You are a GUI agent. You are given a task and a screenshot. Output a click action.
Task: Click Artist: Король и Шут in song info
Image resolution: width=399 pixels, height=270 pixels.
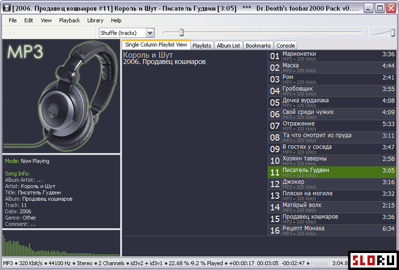click(30, 186)
